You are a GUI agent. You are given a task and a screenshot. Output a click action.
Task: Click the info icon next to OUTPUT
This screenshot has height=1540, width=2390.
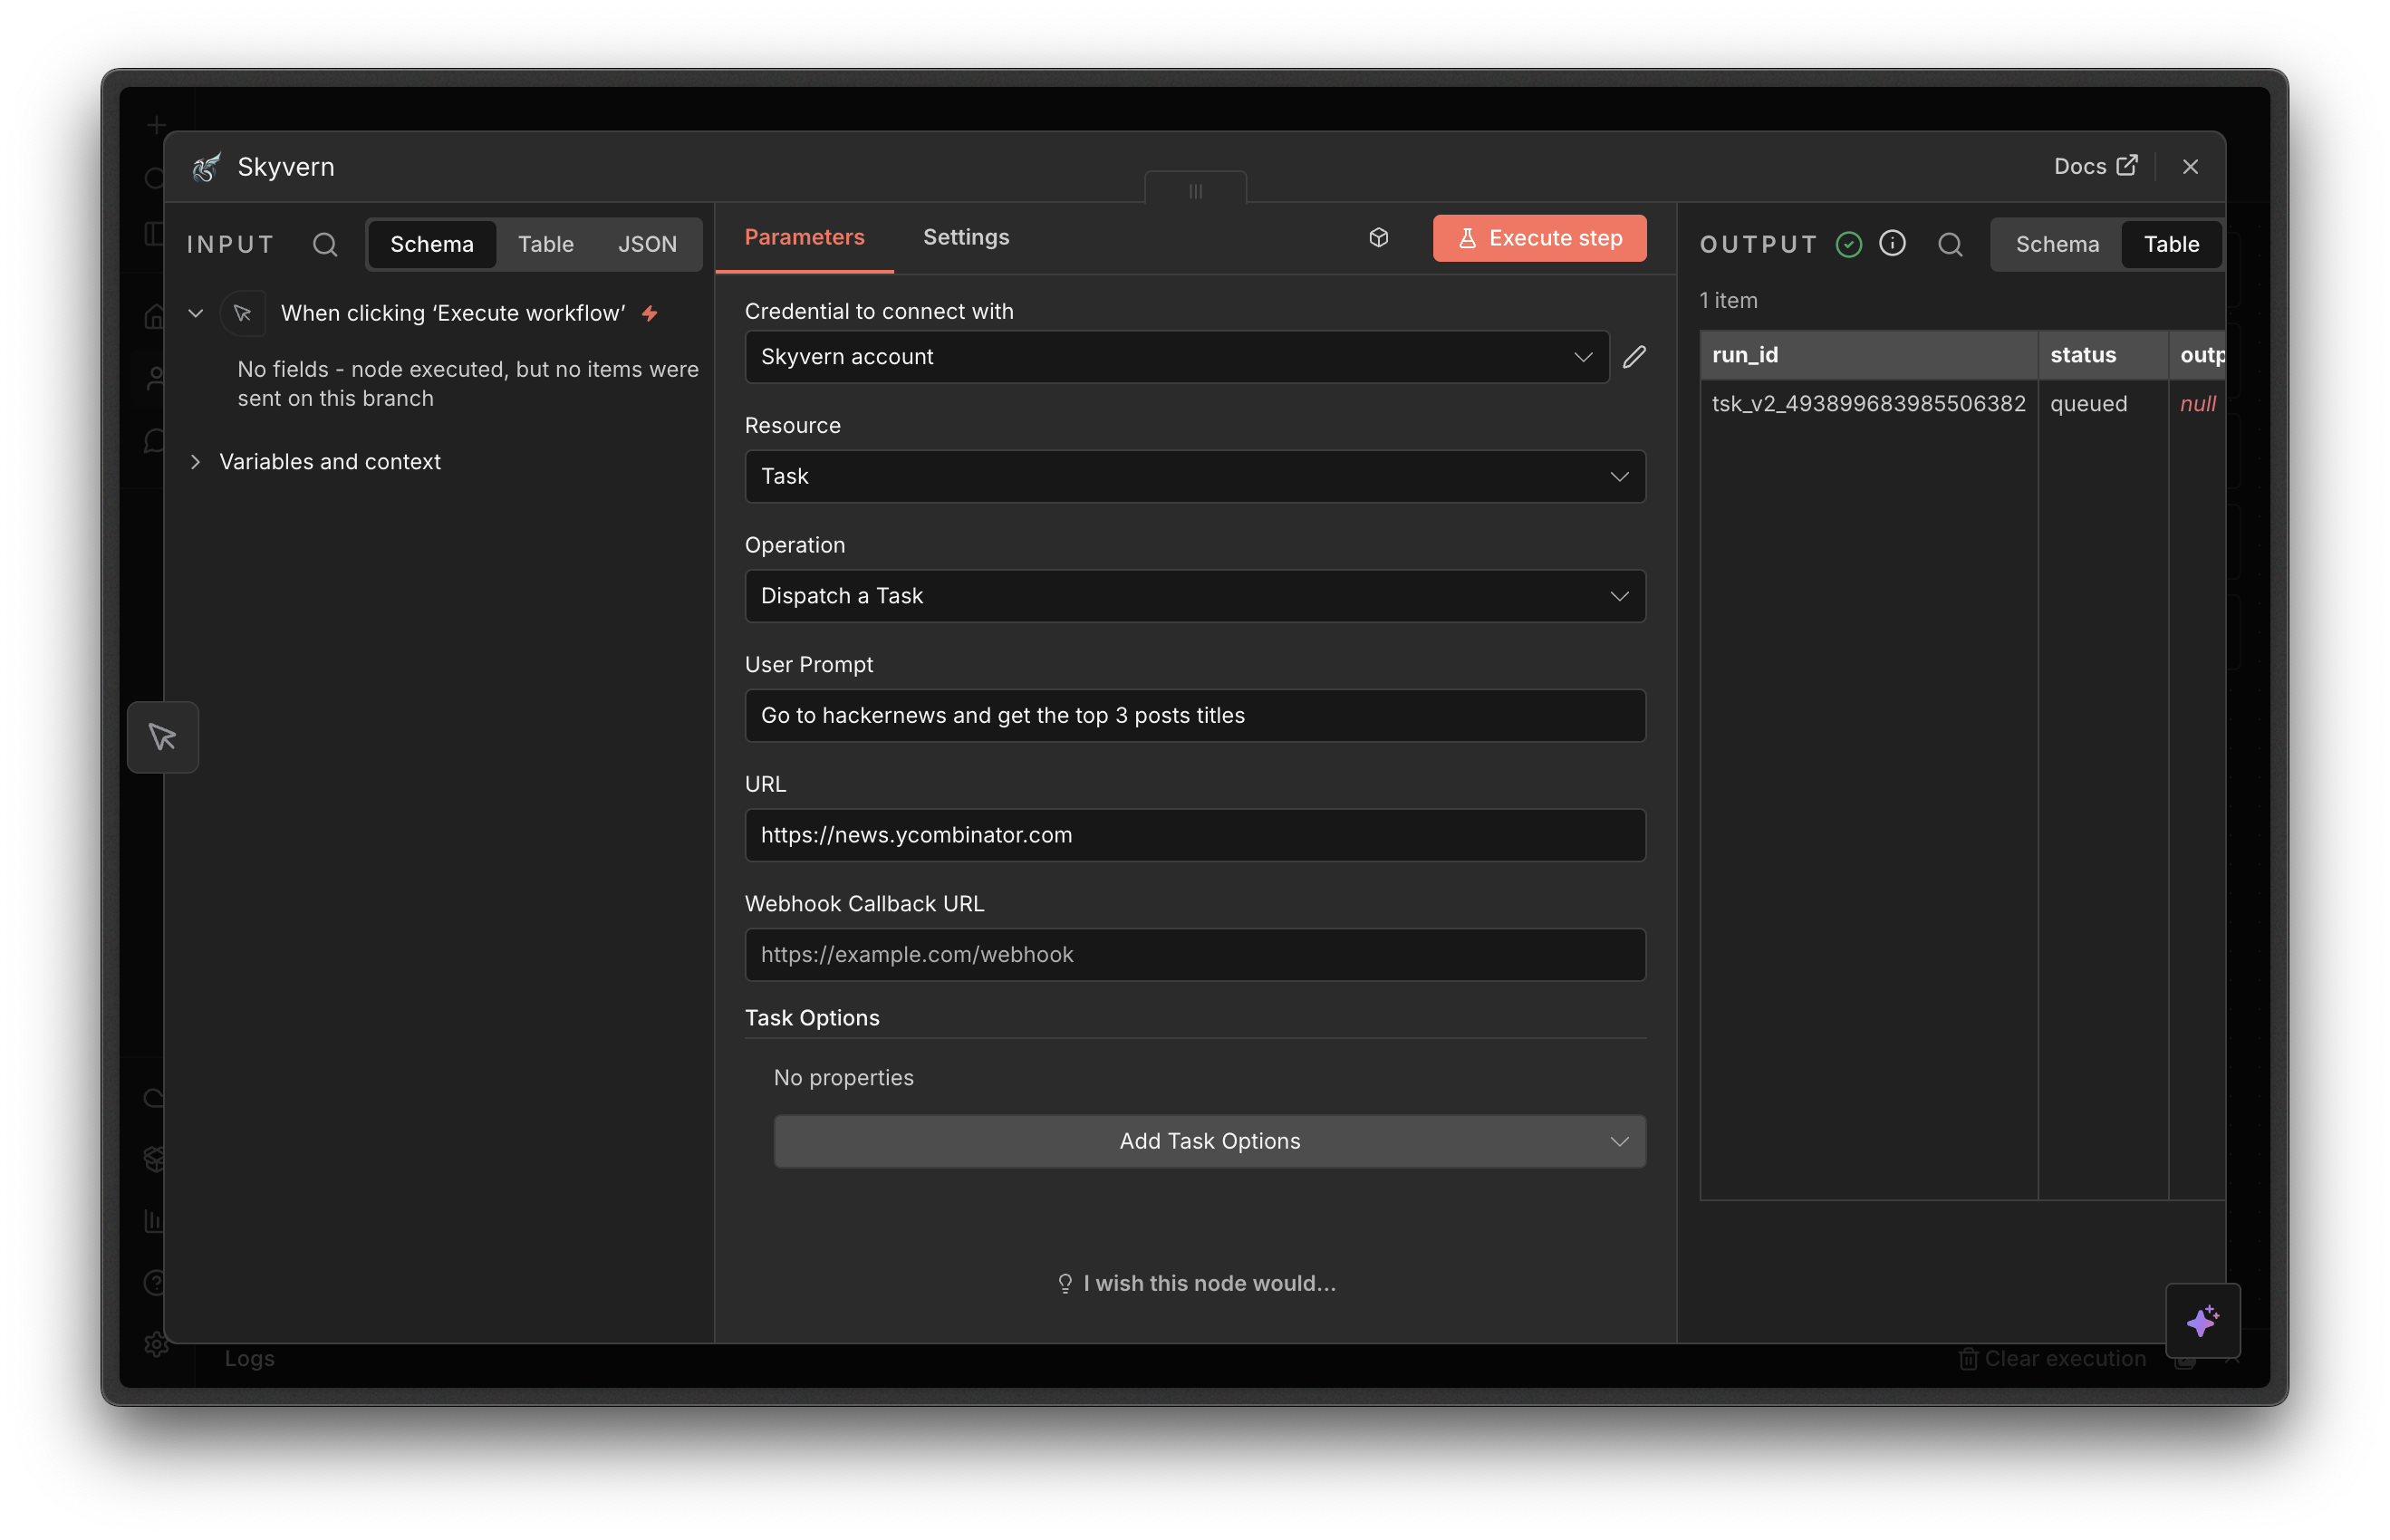click(1893, 244)
